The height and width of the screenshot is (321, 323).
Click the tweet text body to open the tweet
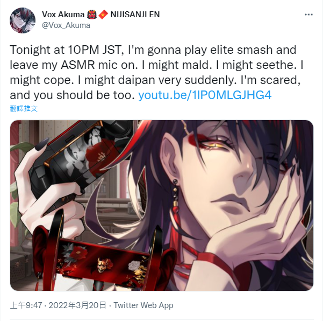[156, 73]
